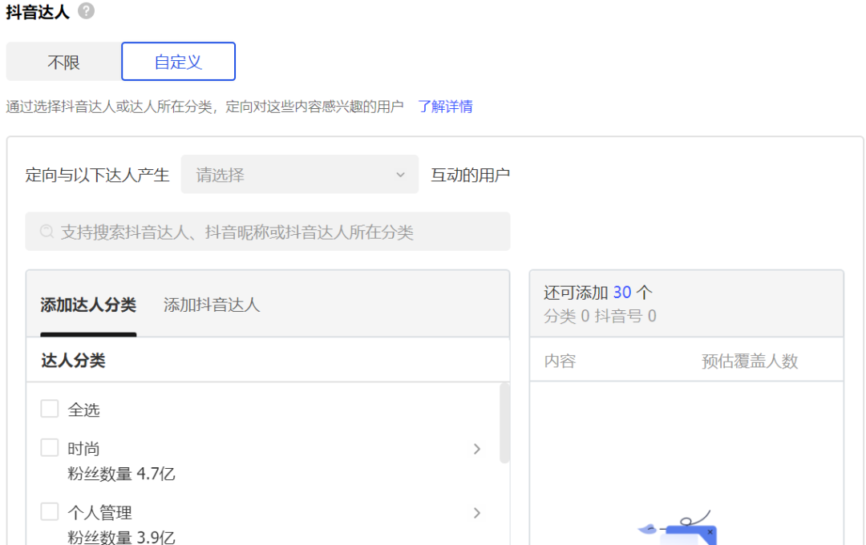Expand the 时尚 category chevron

[477, 449]
